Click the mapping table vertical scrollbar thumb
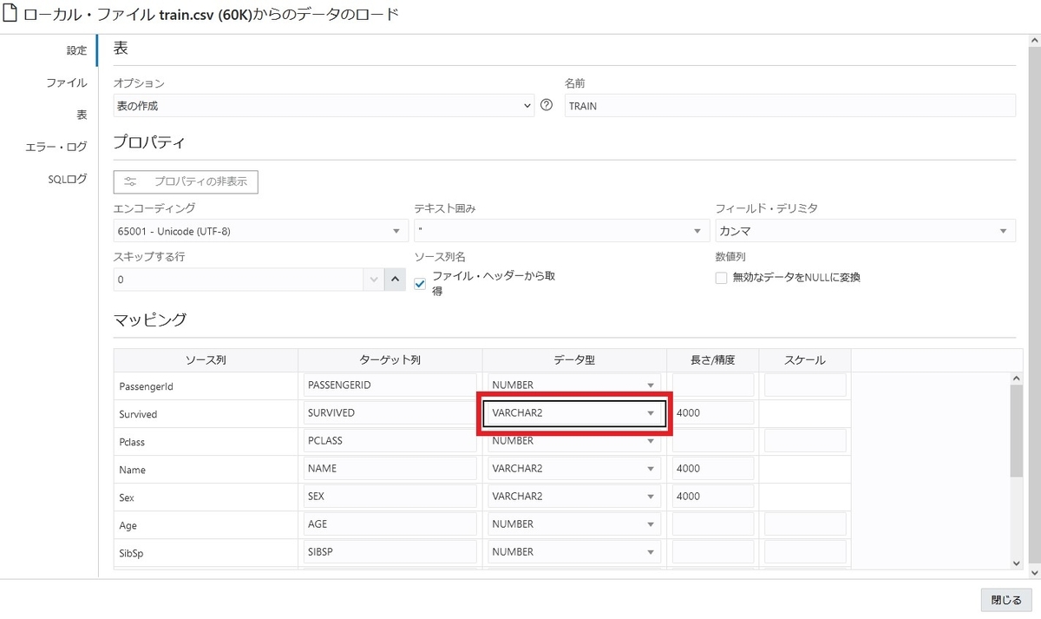The width and height of the screenshot is (1041, 619). pos(1018,431)
